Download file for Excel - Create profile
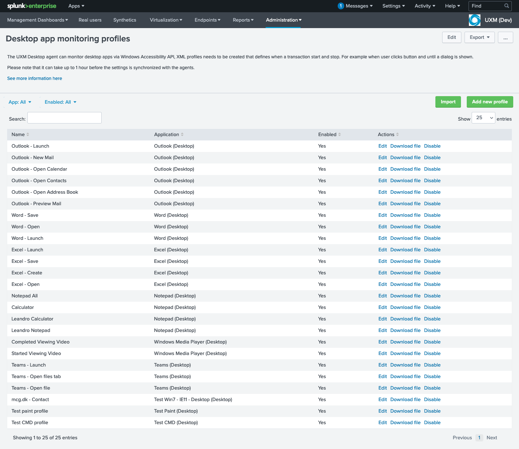519x449 pixels. (405, 273)
